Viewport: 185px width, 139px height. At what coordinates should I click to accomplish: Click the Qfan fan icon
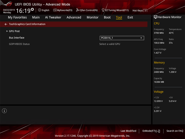(x=78, y=10)
